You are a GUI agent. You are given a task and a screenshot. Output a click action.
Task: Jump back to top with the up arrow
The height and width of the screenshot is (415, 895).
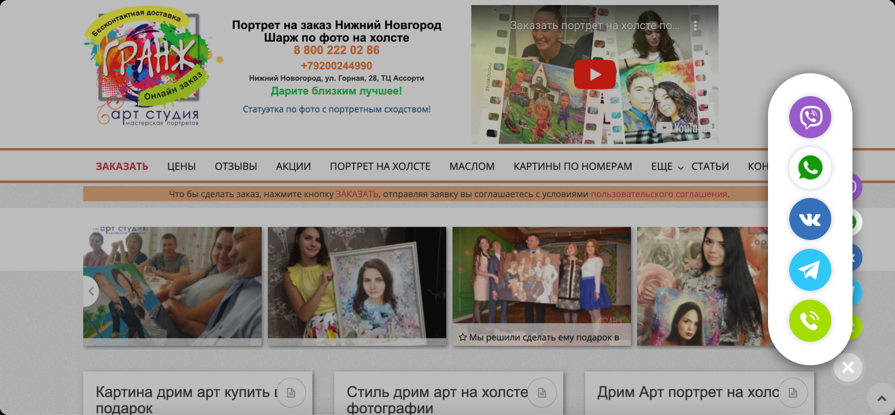tap(882, 398)
